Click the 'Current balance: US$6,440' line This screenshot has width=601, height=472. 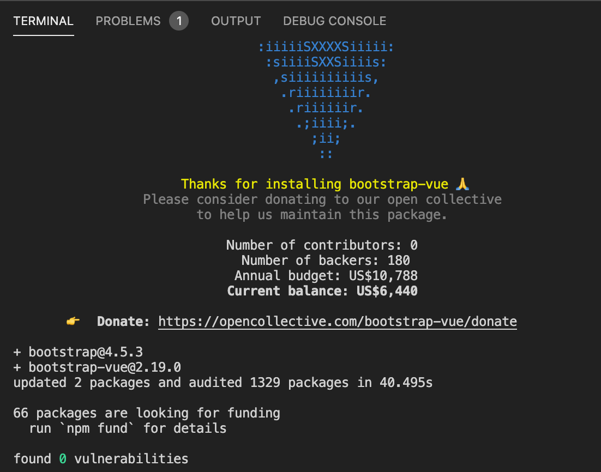[x=322, y=291]
